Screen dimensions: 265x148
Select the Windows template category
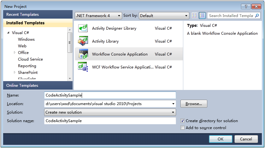pyautogui.click(x=26, y=39)
